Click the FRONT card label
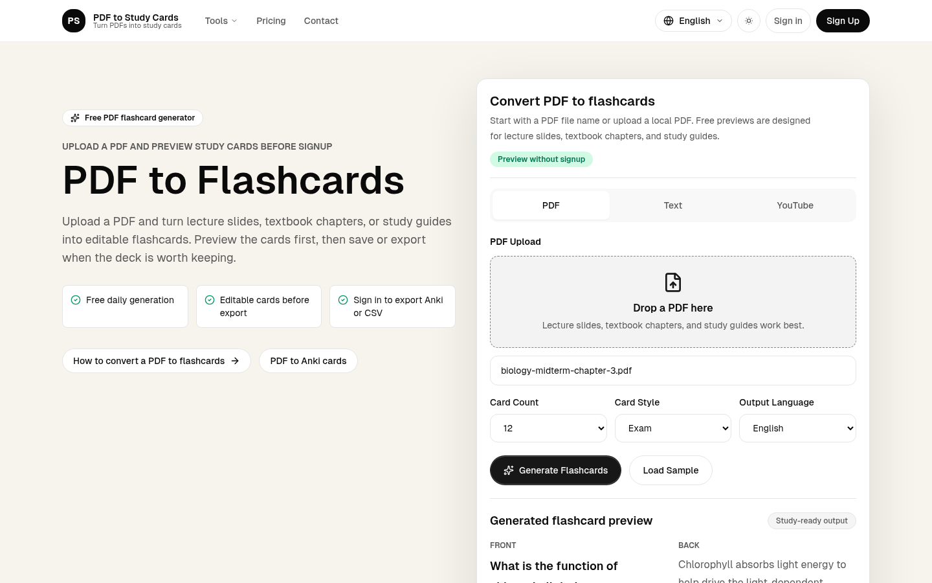 [x=503, y=545]
